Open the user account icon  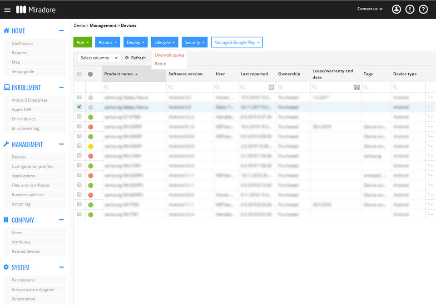tap(396, 10)
